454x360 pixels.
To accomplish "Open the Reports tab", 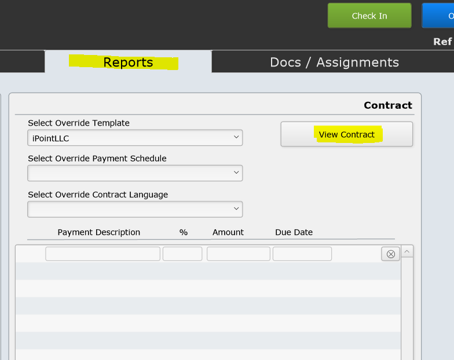I will point(128,62).
